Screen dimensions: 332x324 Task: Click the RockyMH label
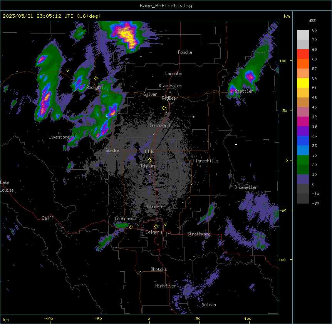tap(94, 87)
